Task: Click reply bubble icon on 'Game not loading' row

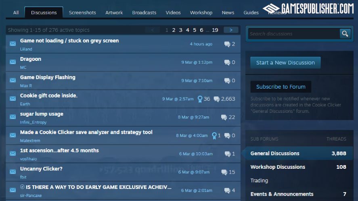Action: click(x=227, y=44)
